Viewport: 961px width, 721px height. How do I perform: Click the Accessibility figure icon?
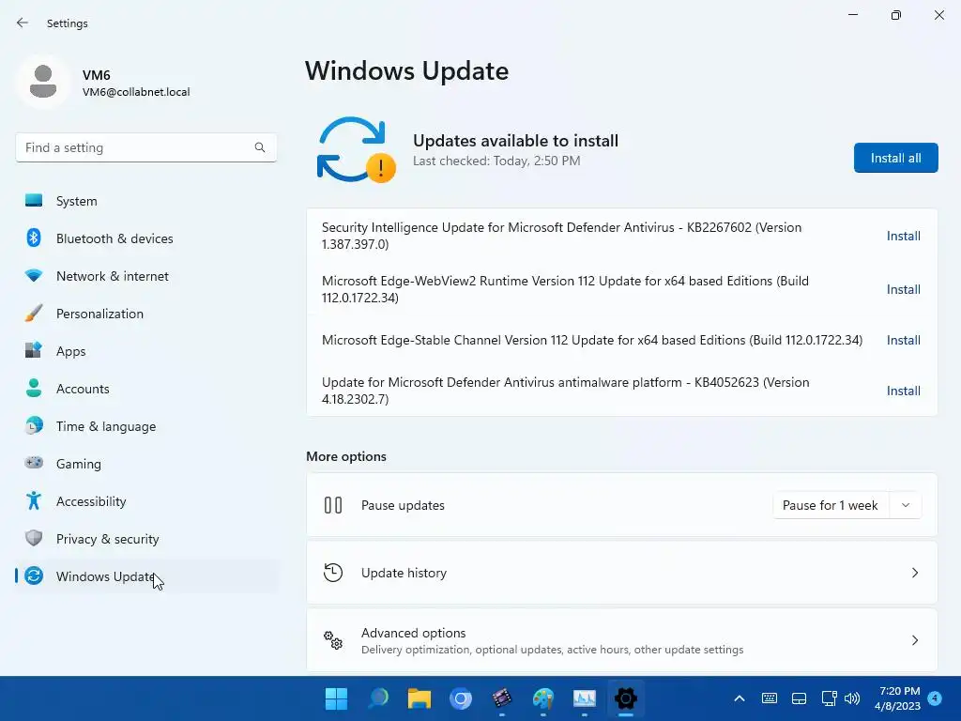(34, 501)
